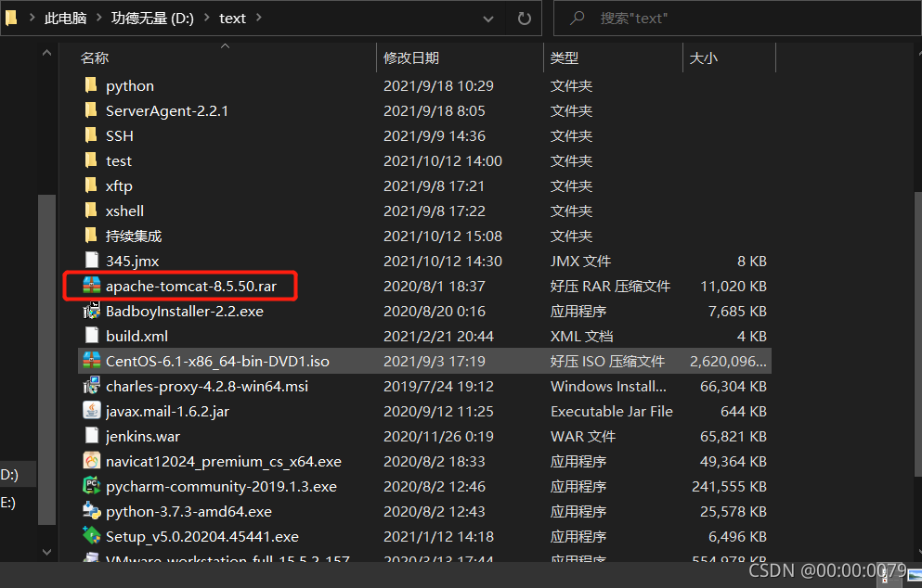Click the file list vertical scrollbar thumb
The height and width of the screenshot is (588, 922).
[918, 334]
